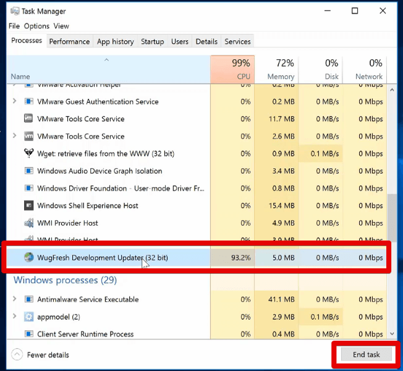Click the Windows Driver Foundation process icon

pos(29,188)
